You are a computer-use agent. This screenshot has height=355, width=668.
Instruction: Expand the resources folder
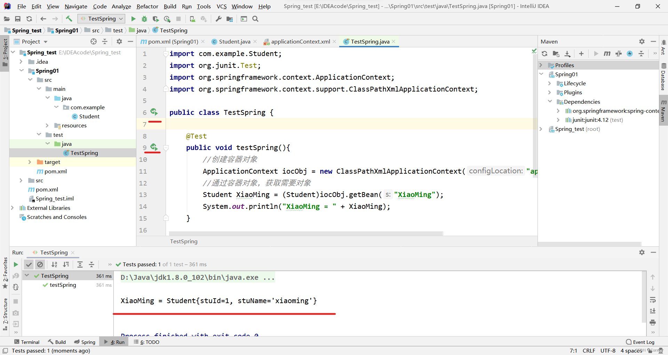click(x=47, y=125)
